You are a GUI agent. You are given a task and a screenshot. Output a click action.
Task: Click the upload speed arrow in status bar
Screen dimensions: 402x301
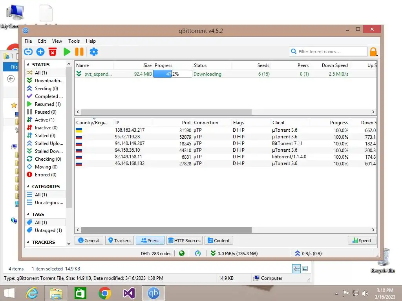[x=298, y=254]
